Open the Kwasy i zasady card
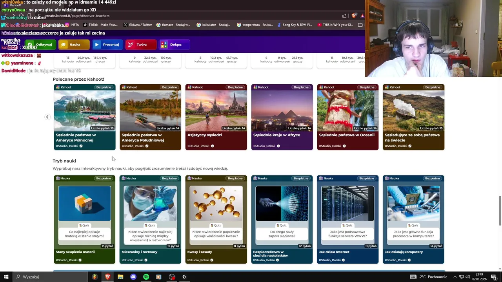Viewport: 502px width, 282px height. click(216, 219)
